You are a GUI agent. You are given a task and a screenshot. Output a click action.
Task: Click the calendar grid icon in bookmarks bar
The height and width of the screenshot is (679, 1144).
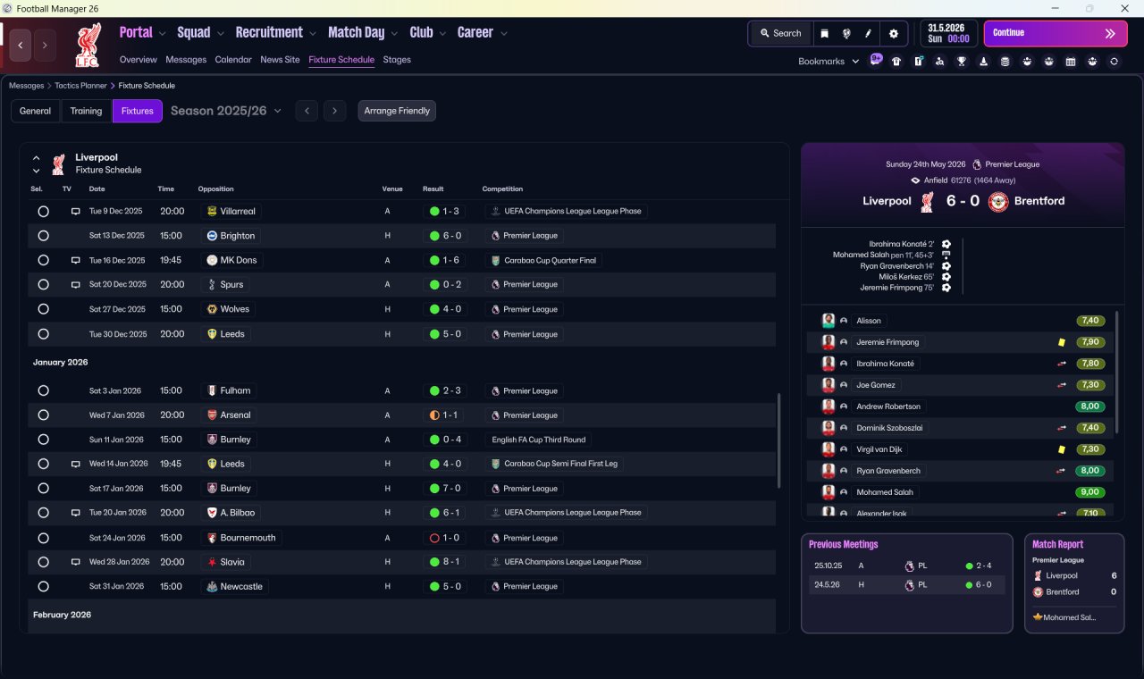click(x=1070, y=62)
